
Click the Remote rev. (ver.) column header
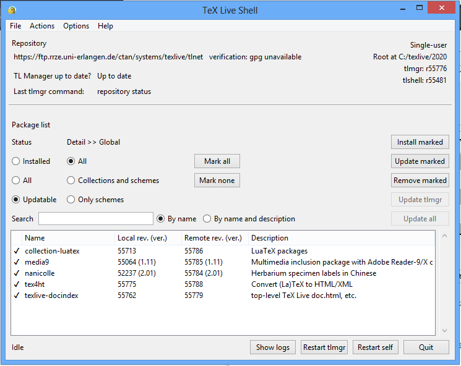215,238
